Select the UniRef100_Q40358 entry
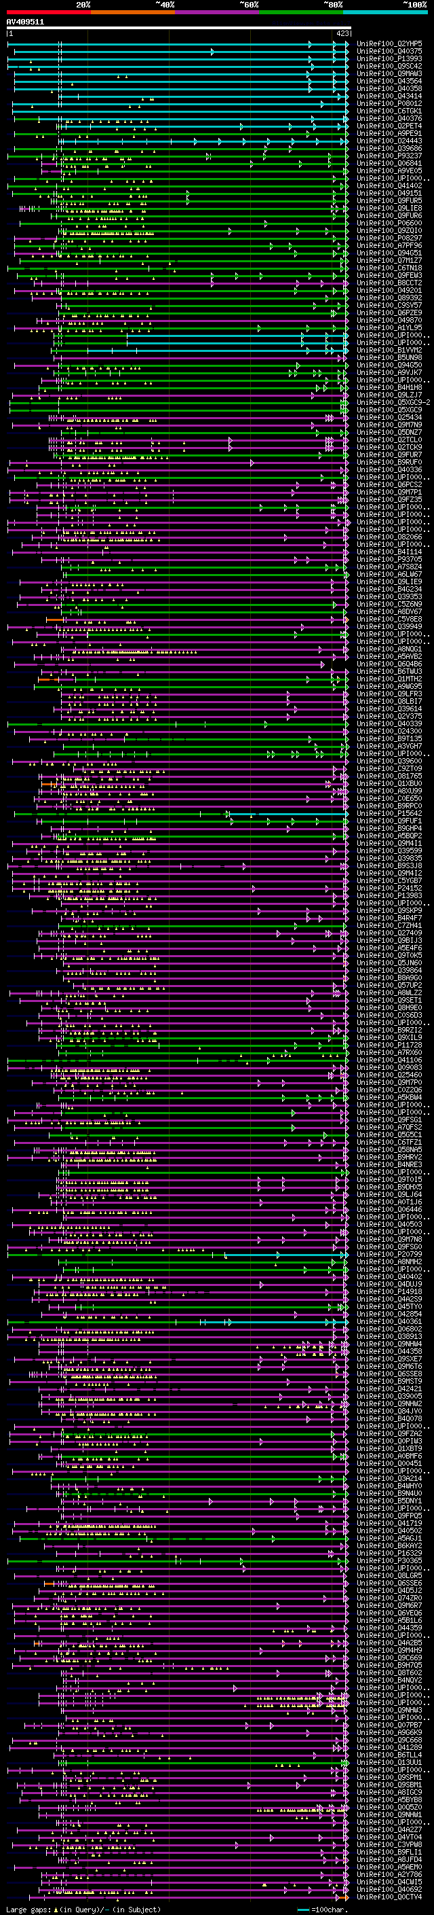This screenshot has height=1915, width=434. click(389, 89)
